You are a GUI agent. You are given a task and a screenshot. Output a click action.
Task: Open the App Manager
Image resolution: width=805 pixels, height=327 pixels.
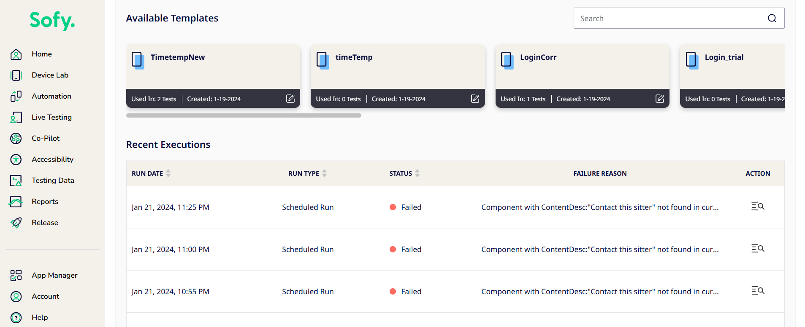point(54,275)
